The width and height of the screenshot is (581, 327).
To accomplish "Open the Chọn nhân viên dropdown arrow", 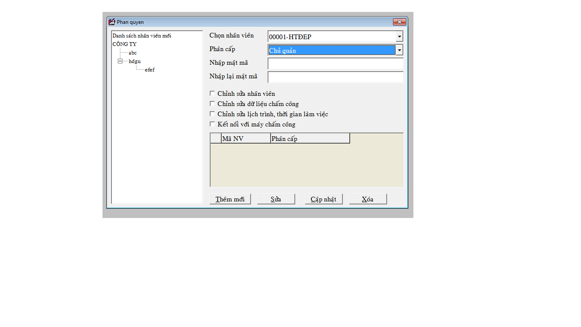I will point(399,37).
